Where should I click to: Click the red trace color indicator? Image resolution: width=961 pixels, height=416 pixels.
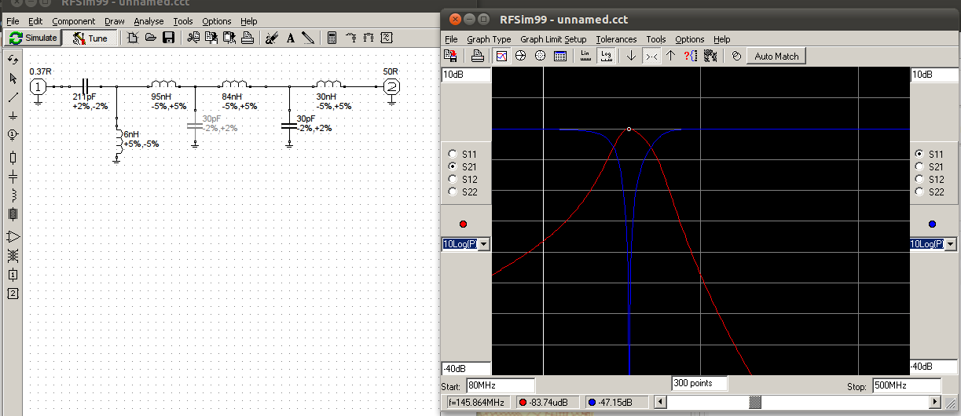click(462, 224)
